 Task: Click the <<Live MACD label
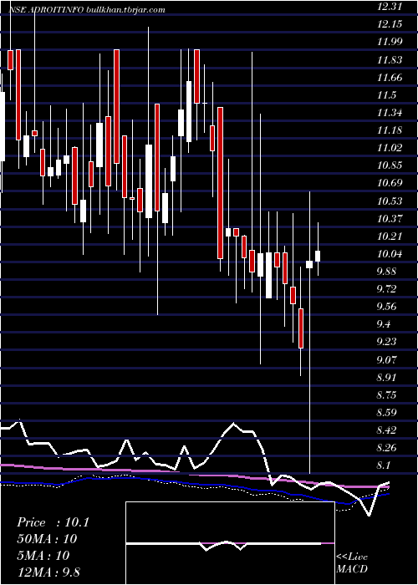(352, 563)
